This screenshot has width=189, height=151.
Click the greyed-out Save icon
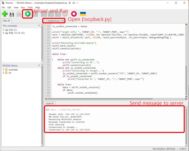point(19,14)
